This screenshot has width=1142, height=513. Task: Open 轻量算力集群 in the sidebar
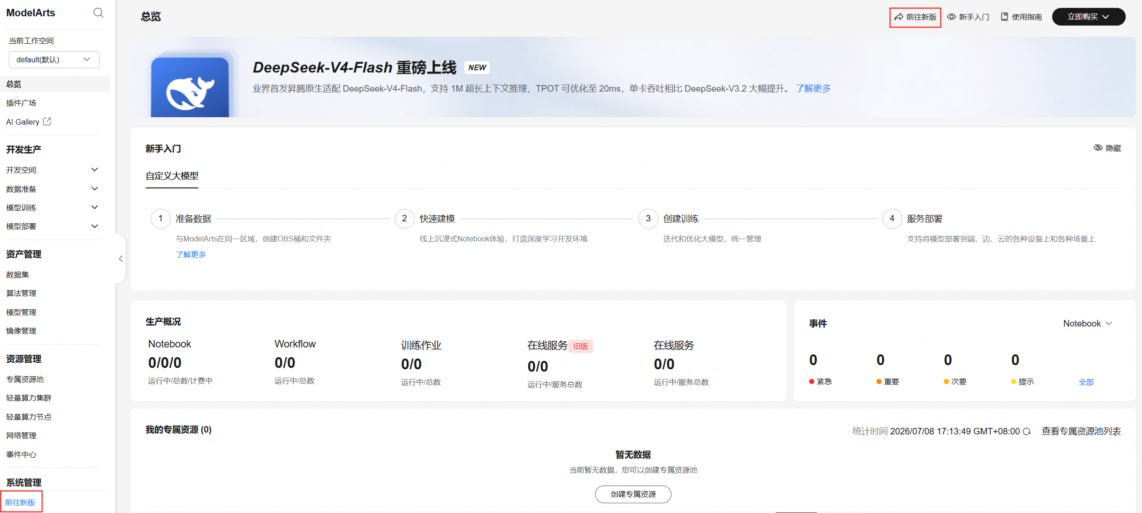pos(28,398)
